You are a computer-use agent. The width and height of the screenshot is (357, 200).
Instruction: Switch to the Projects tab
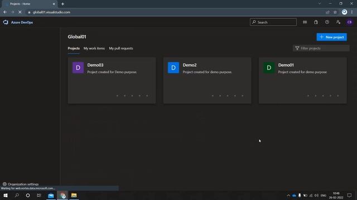[x=74, y=48]
